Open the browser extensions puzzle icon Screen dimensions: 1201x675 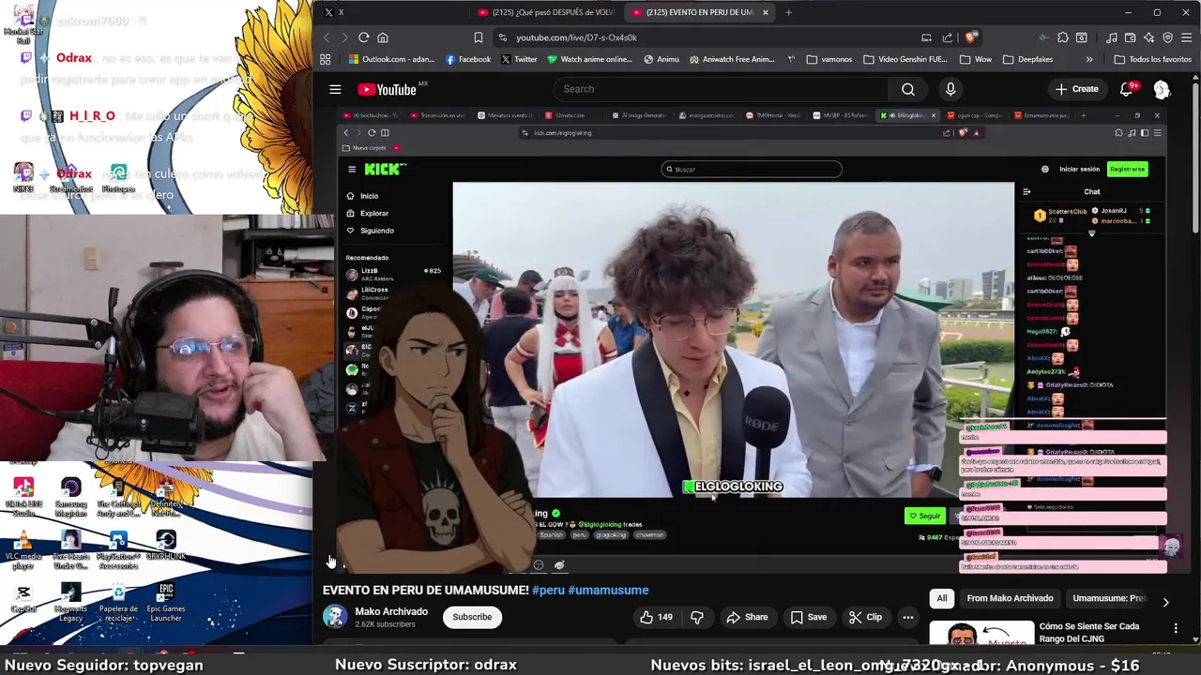(x=1062, y=37)
